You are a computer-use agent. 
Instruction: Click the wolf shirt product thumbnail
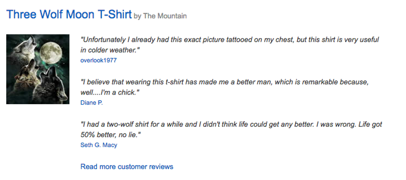[38, 69]
